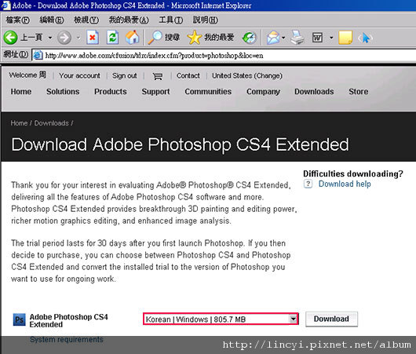Click the Internet Explorer icon in title bar

point(5,5)
